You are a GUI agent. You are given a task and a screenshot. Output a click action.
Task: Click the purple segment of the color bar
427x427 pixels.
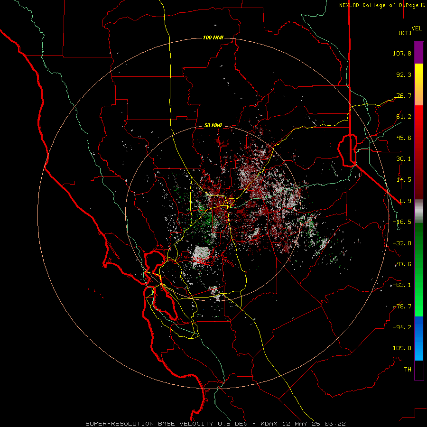[419, 53]
